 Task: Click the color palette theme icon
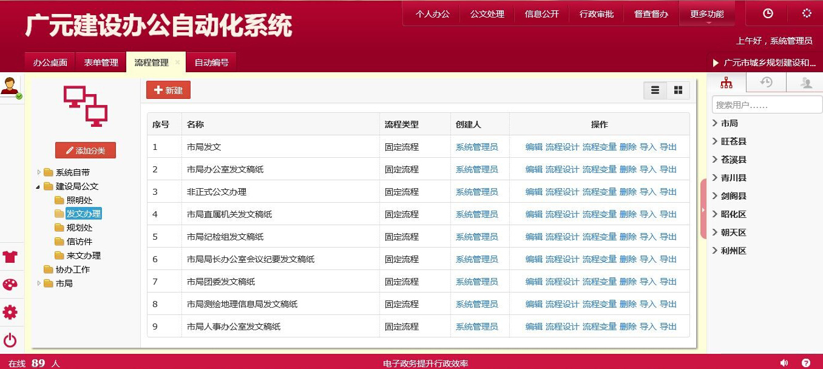click(x=10, y=285)
